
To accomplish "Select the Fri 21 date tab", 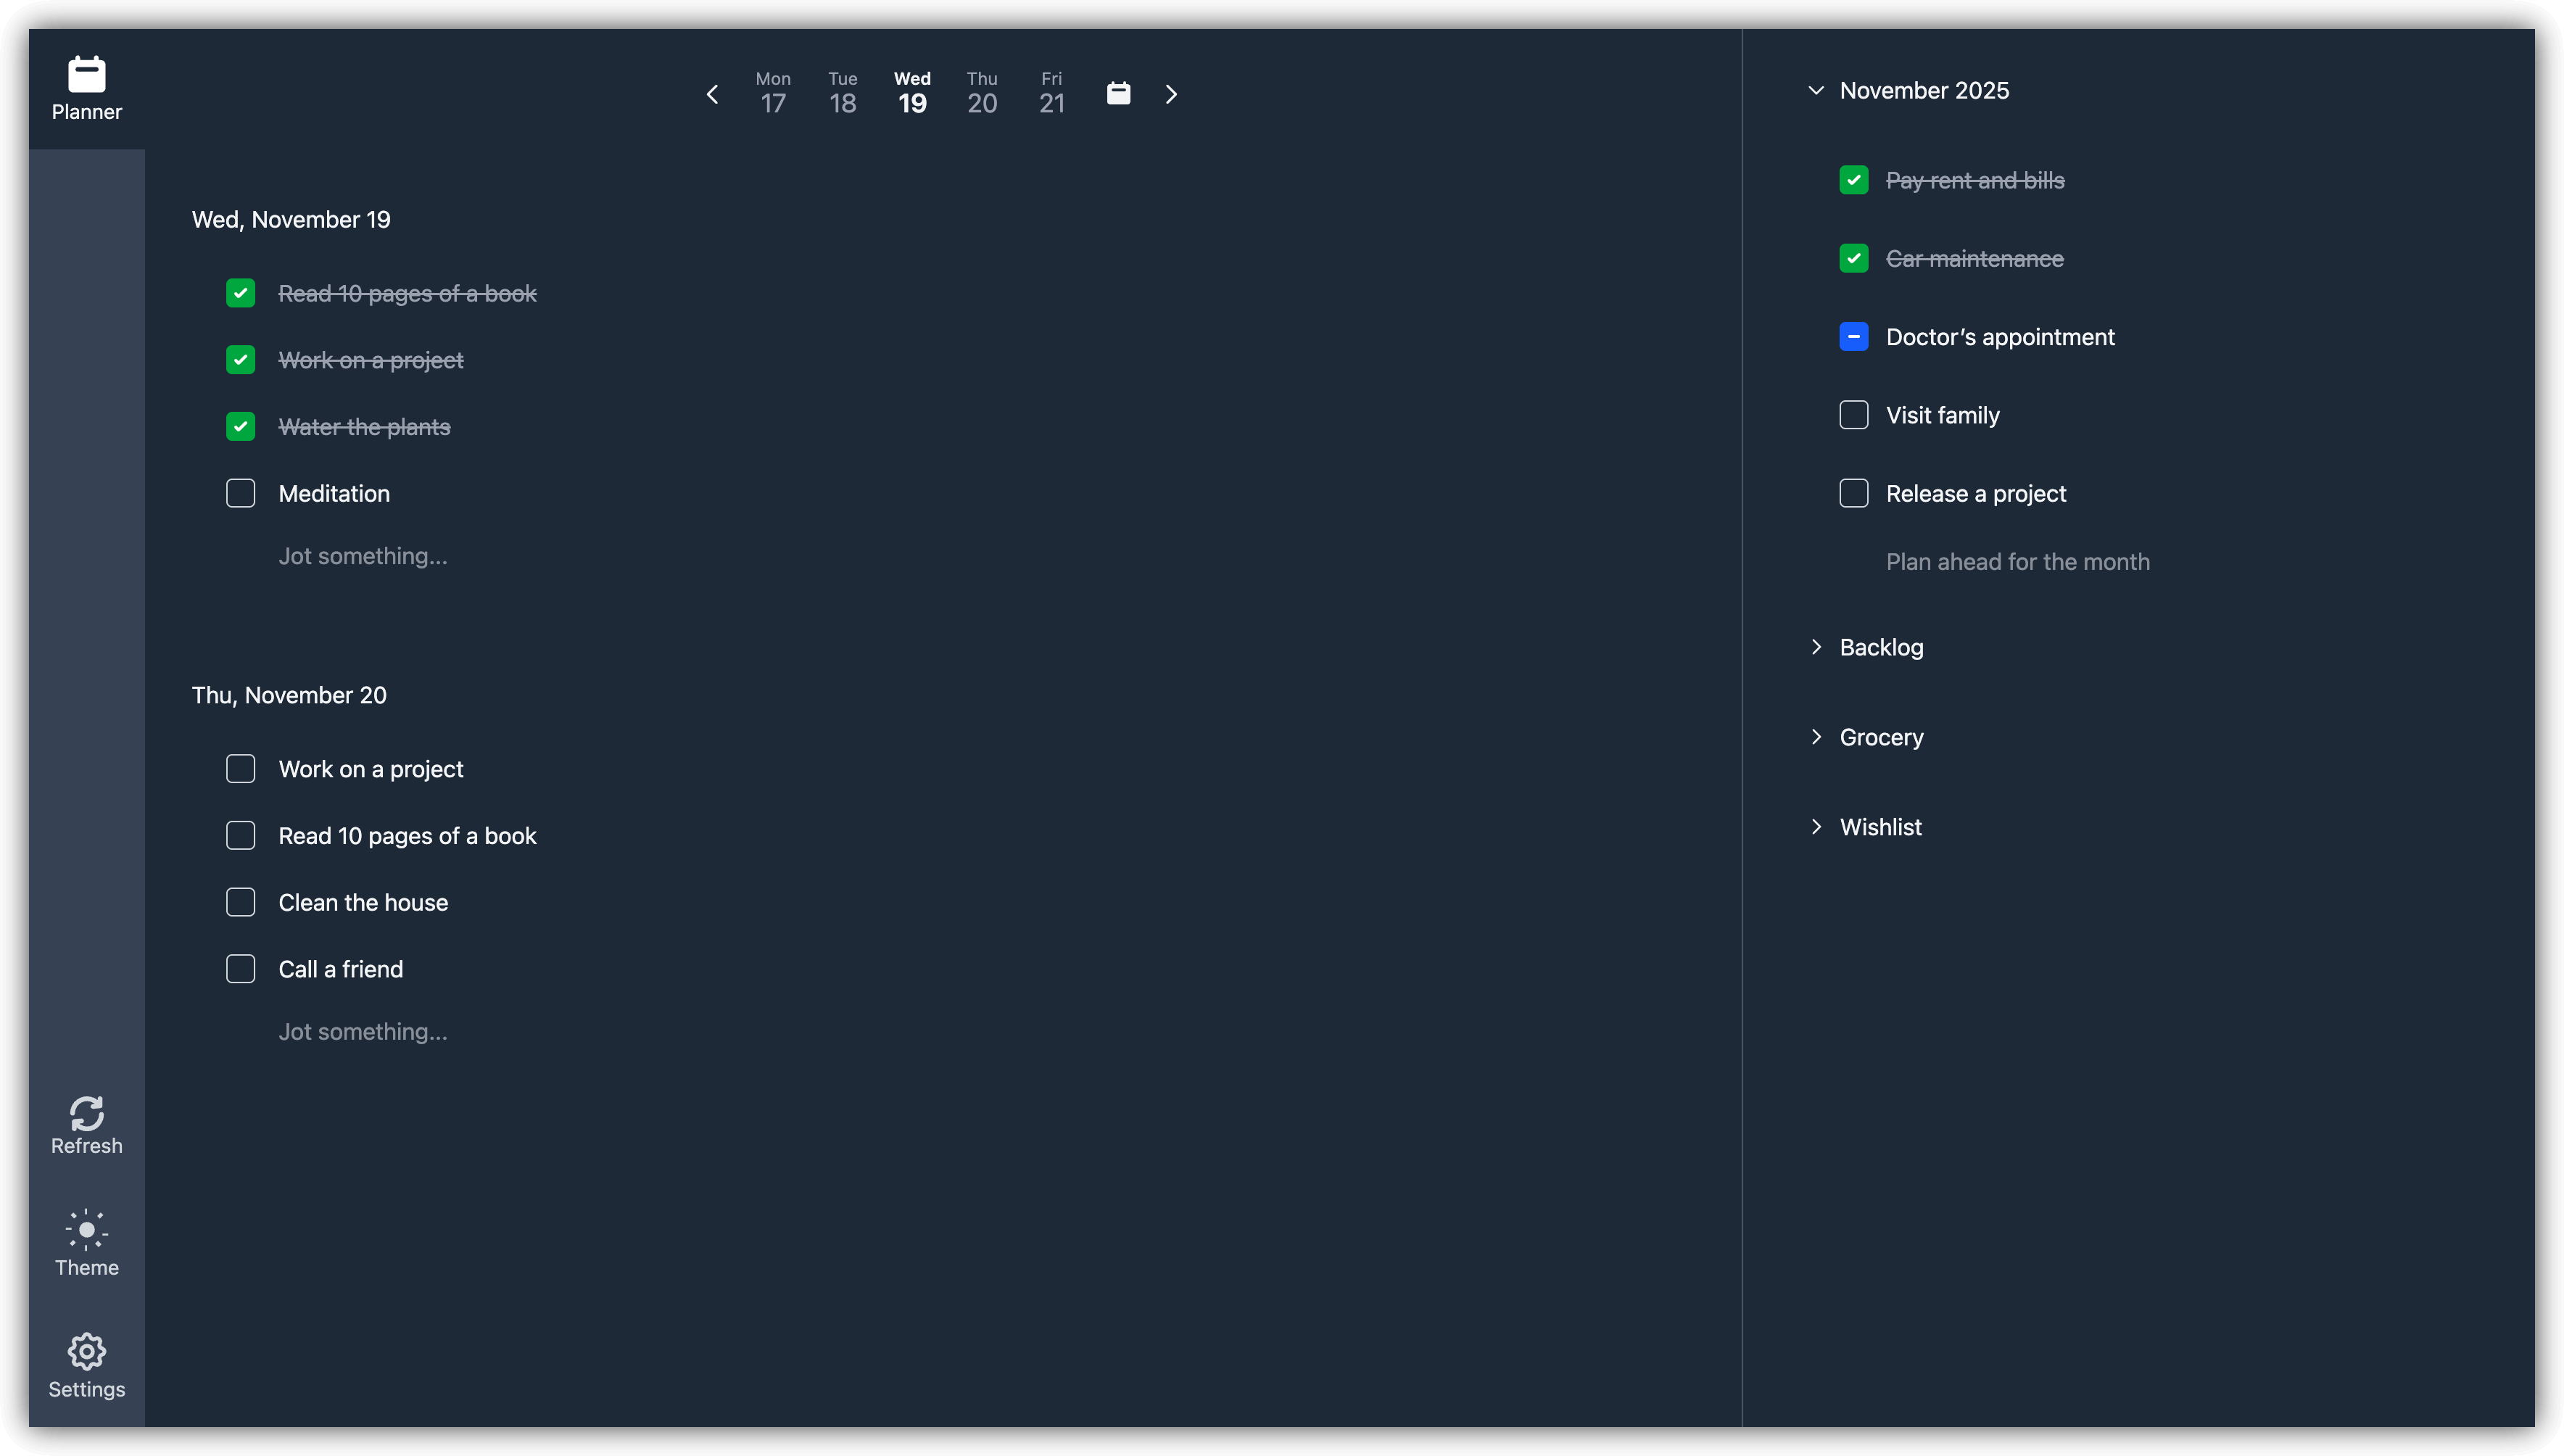I will [x=1051, y=92].
